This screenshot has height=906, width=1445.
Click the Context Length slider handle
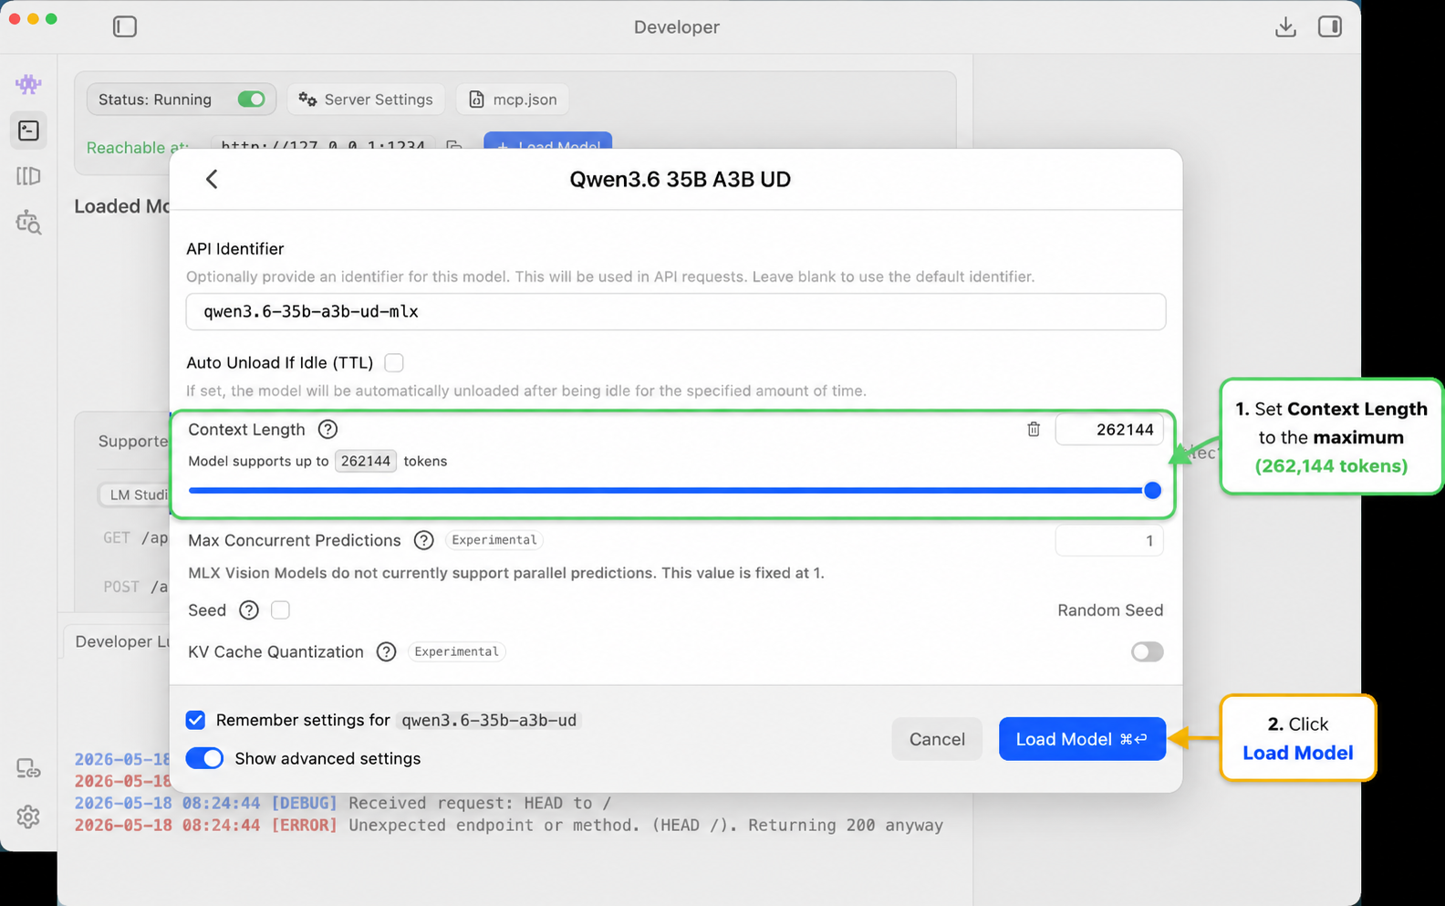(1152, 490)
